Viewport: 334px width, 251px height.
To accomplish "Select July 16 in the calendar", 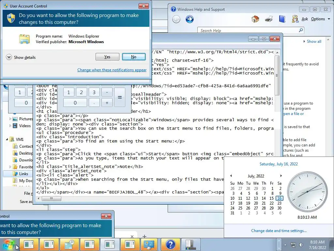I will [280, 198].
